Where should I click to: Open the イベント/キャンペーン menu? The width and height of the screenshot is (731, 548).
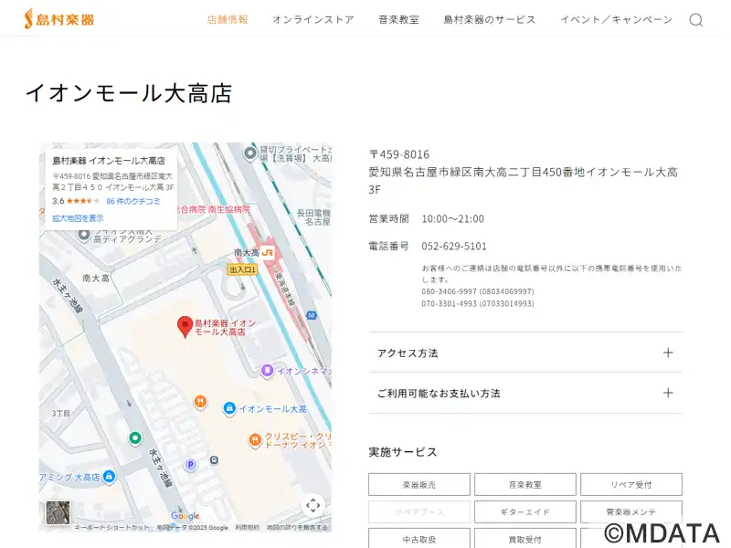pyautogui.click(x=616, y=19)
